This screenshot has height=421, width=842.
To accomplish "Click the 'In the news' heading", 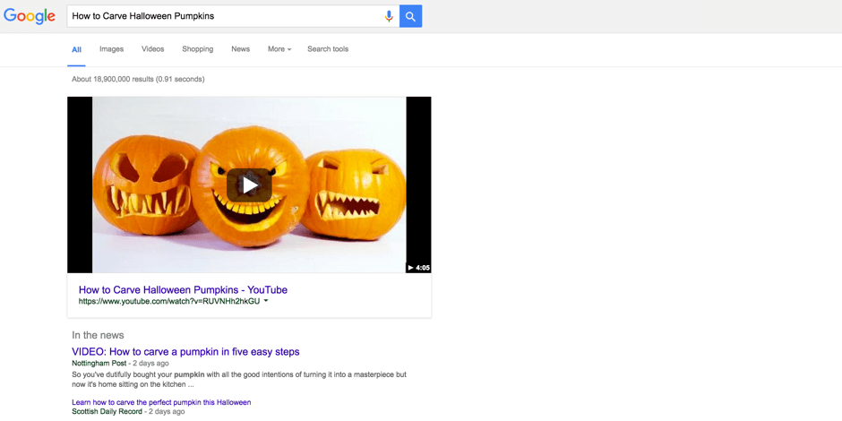I will [x=98, y=335].
